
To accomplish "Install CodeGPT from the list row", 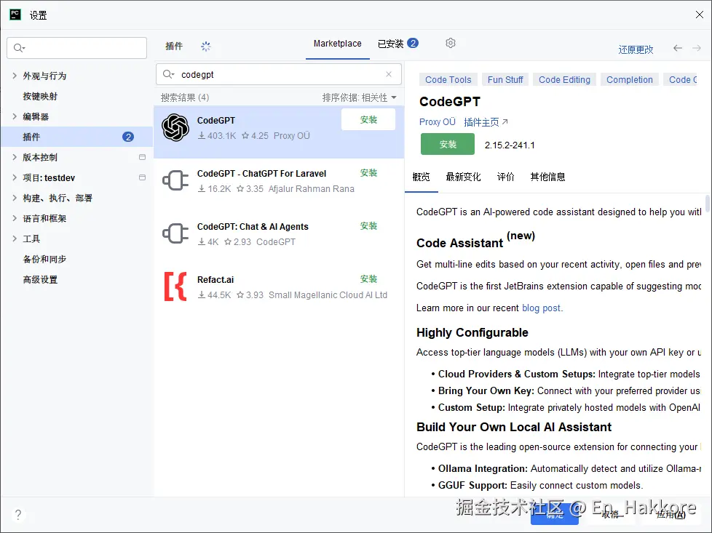I will pos(368,120).
